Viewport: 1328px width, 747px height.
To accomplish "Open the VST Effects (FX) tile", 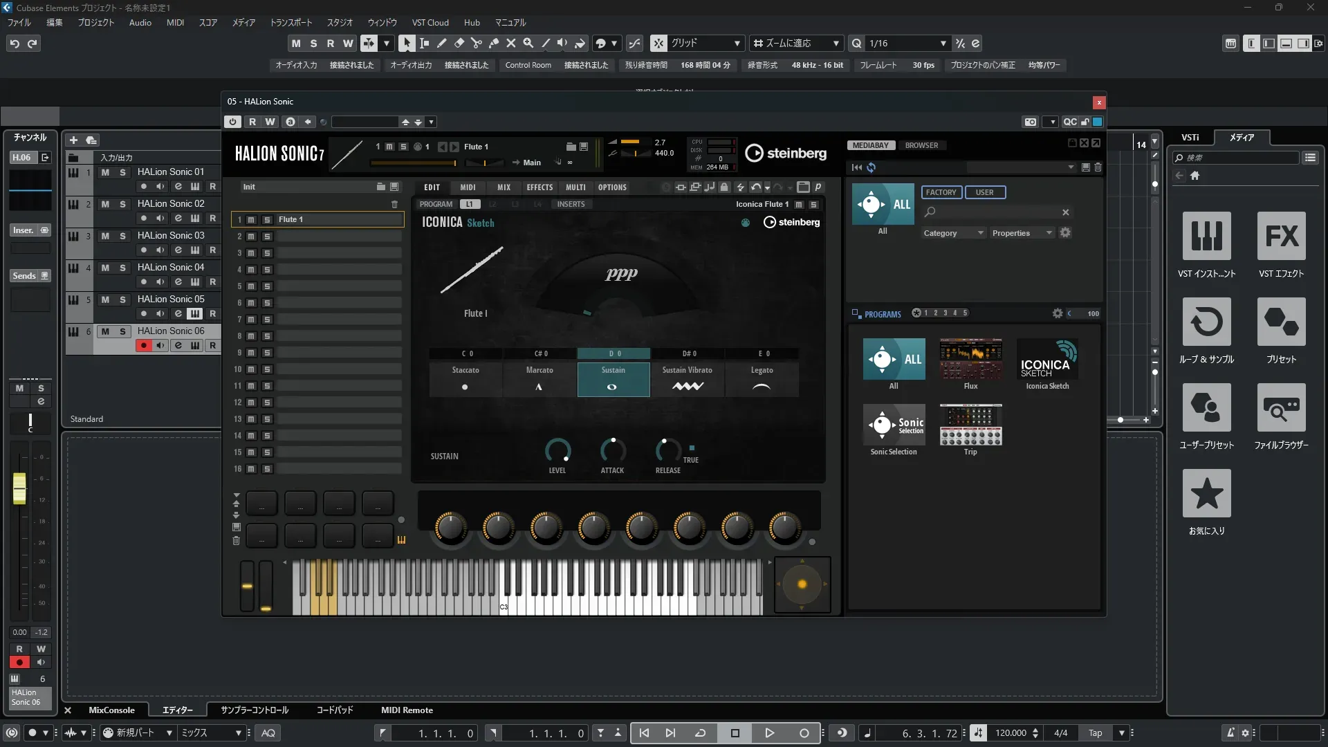I will click(1281, 236).
